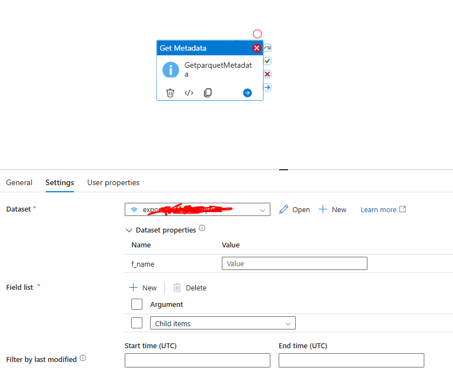The width and height of the screenshot is (453, 389).
Task: Add a new field with the New button
Action: 143,287
